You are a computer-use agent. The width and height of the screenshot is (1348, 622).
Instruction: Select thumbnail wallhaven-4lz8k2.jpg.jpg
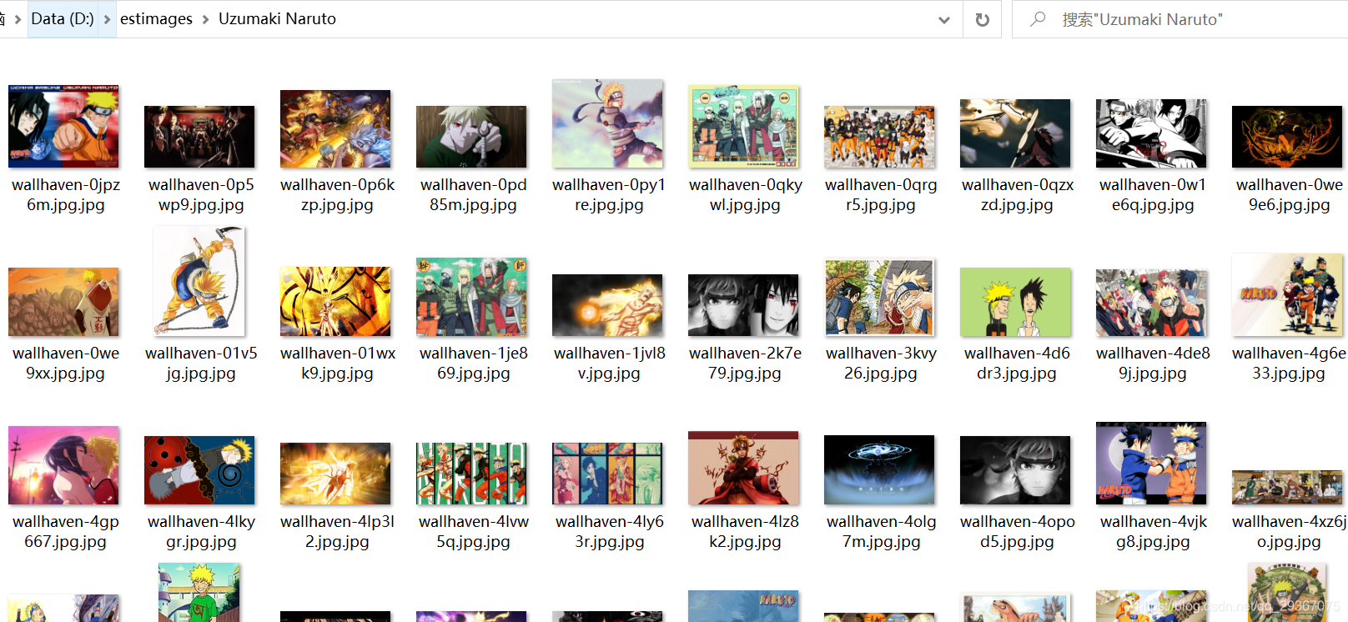743,468
